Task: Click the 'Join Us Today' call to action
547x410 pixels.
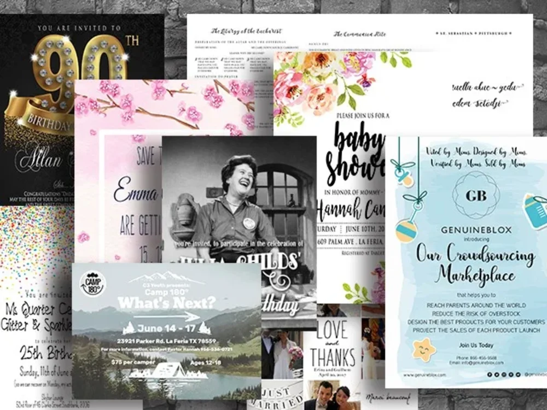Action: pyautogui.click(x=476, y=345)
